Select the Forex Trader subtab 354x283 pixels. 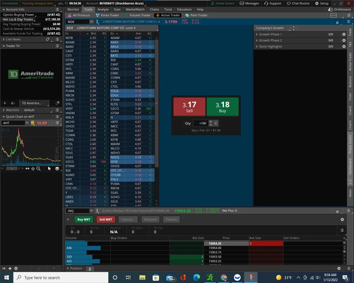point(107,15)
